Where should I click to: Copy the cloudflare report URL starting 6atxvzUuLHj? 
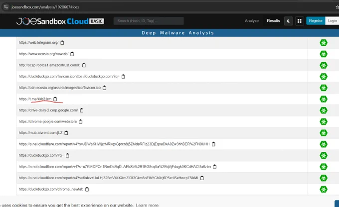coord(202,178)
